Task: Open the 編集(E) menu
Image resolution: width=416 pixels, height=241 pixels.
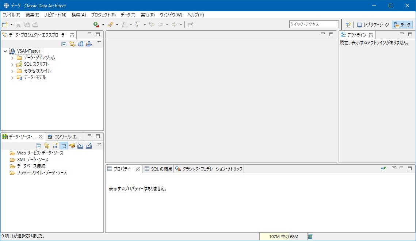Action: click(x=33, y=15)
